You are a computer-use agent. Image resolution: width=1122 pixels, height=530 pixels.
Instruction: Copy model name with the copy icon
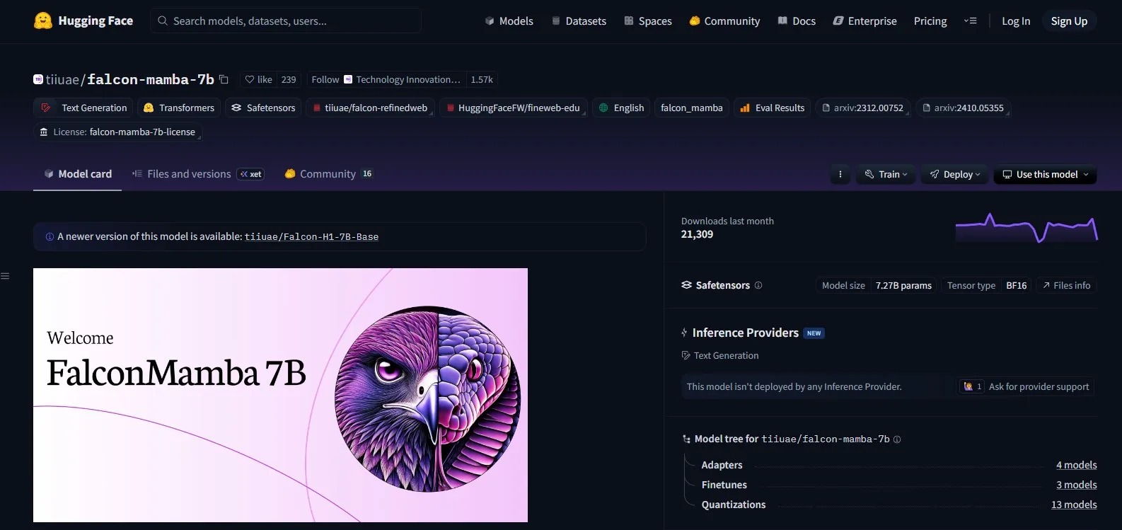224,79
